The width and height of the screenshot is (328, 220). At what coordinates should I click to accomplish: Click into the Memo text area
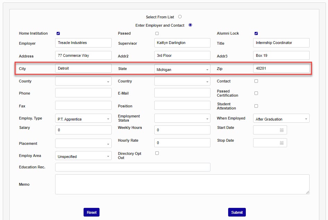pos(182,184)
